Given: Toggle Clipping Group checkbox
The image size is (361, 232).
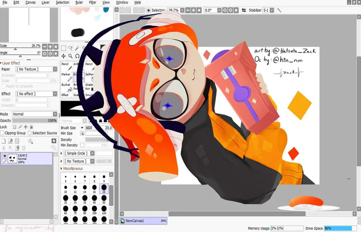Looking at the screenshot, I should 2,133.
